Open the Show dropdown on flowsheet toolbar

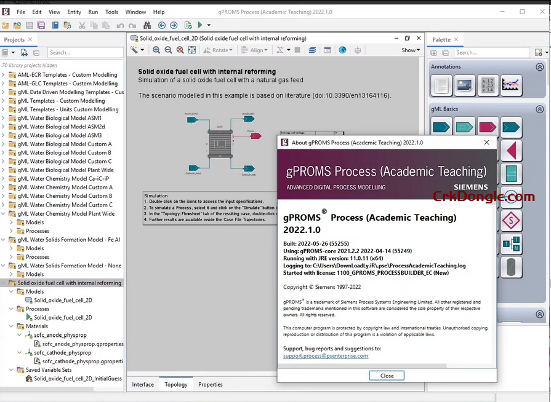coord(409,50)
